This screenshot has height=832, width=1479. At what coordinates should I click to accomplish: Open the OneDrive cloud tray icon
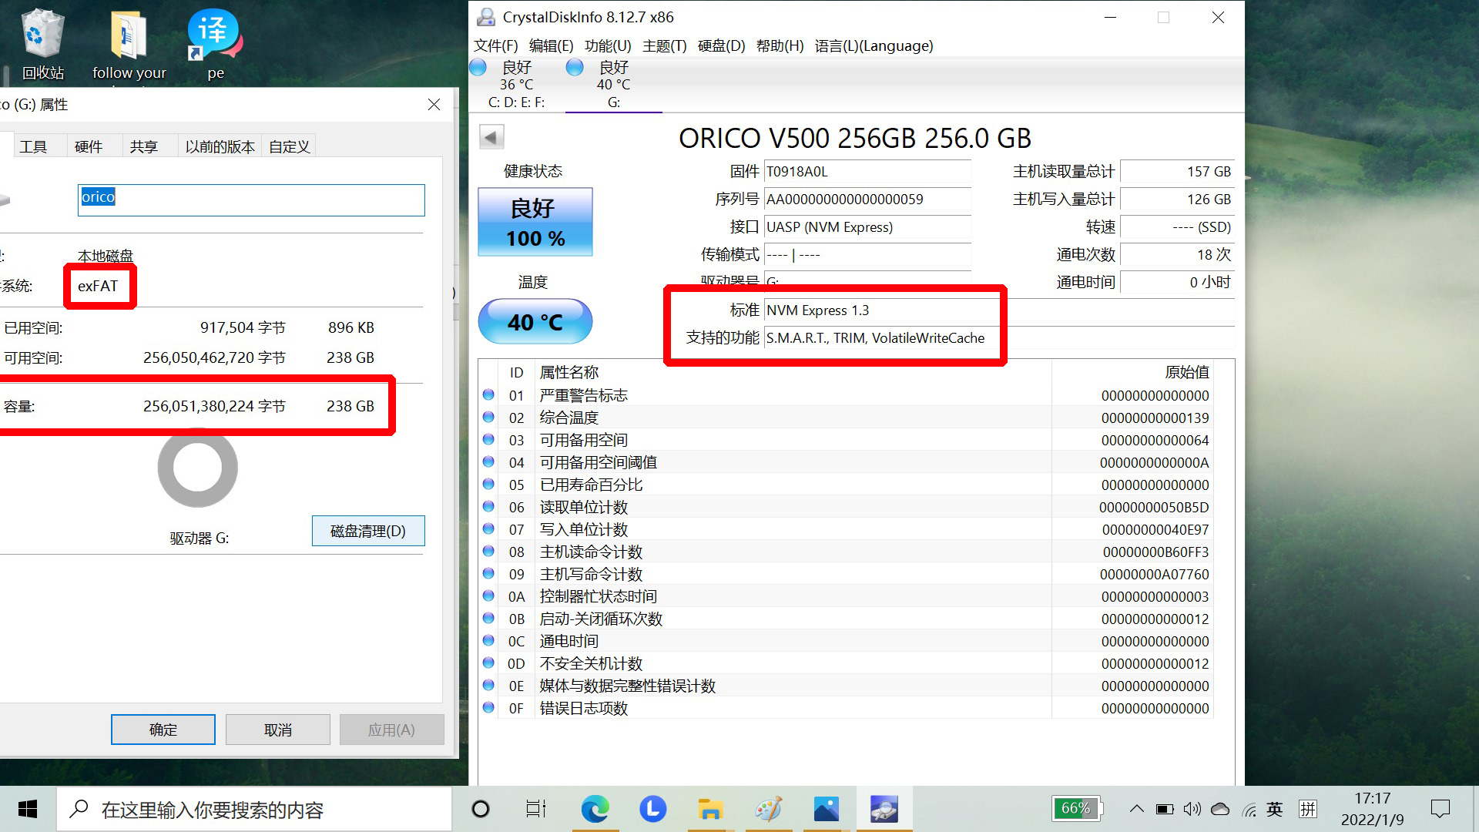1220,809
